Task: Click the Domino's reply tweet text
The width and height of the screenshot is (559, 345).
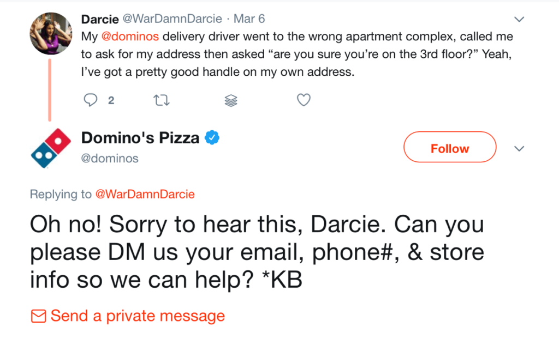Action: [x=257, y=253]
